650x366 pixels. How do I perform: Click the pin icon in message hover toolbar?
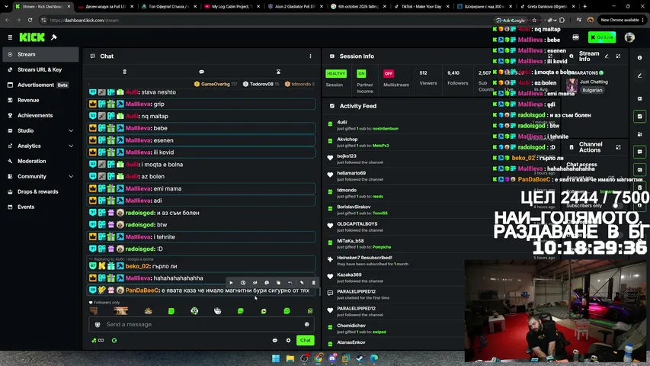tap(302, 283)
